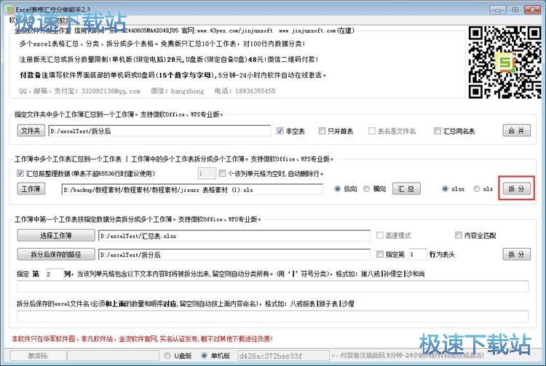The height and width of the screenshot is (366, 546).
Task: Click the workbook path field ending in jisuxz 表格素材 (1).xls
Action: (x=193, y=190)
